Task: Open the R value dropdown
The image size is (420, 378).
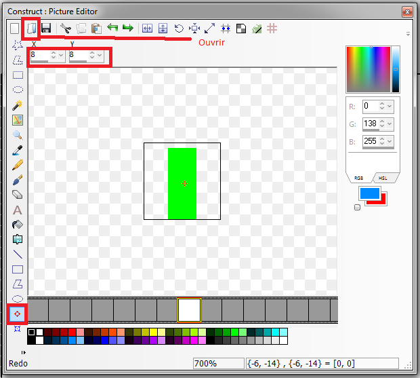Action: click(x=390, y=107)
